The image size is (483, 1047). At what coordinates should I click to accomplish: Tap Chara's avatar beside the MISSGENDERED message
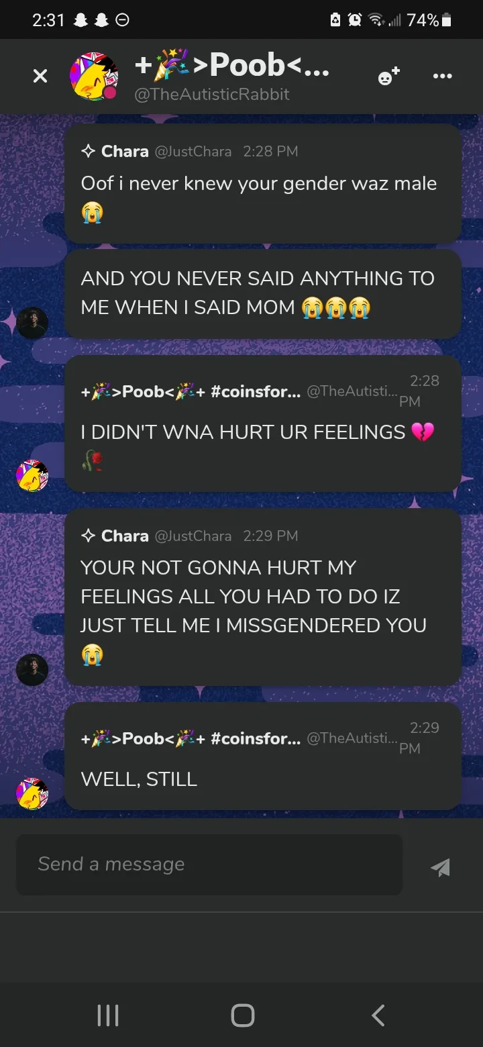32,669
